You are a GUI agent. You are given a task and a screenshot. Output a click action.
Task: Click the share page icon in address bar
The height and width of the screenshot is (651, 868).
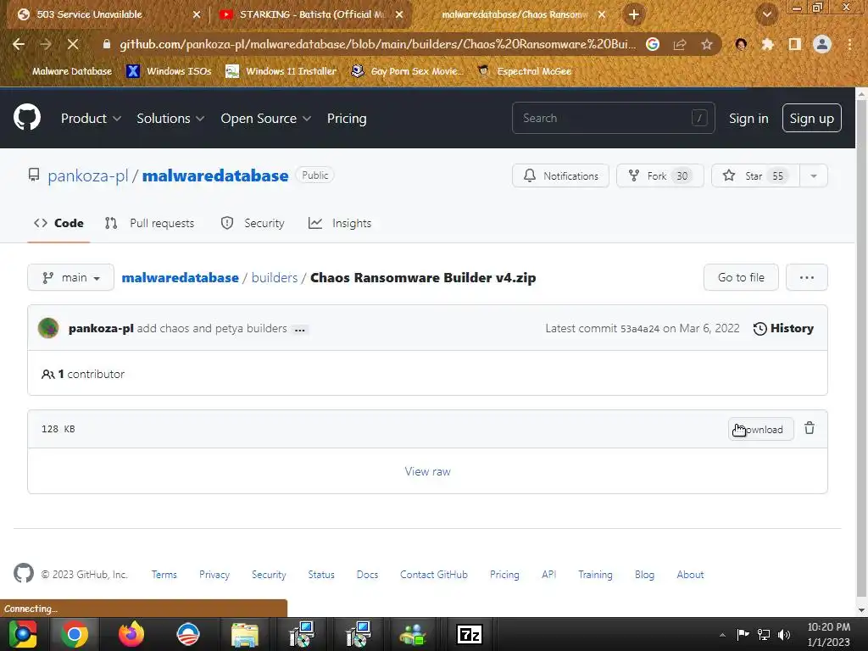click(680, 44)
